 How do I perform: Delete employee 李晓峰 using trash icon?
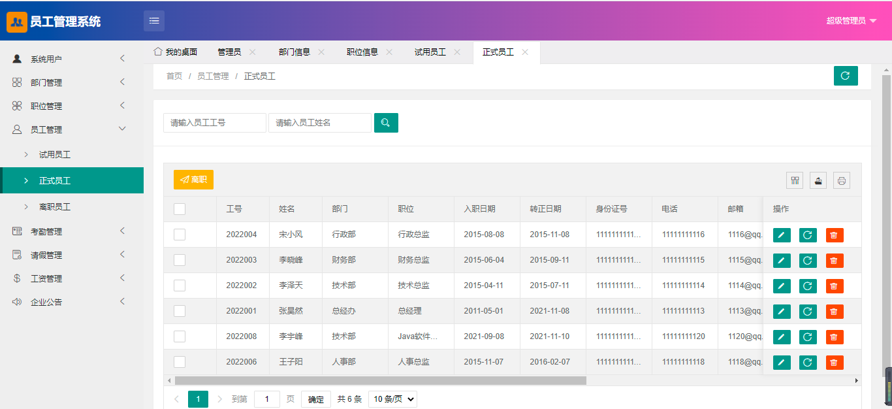coord(835,261)
